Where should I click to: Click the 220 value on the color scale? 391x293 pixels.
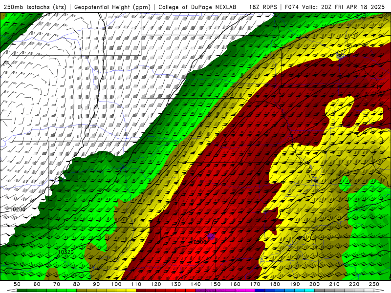pyautogui.click(x=354, y=284)
